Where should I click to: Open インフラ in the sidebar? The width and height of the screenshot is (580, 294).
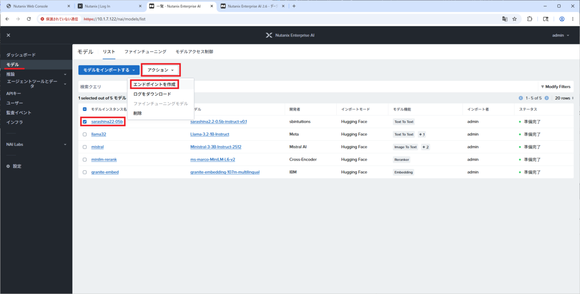[x=14, y=122]
